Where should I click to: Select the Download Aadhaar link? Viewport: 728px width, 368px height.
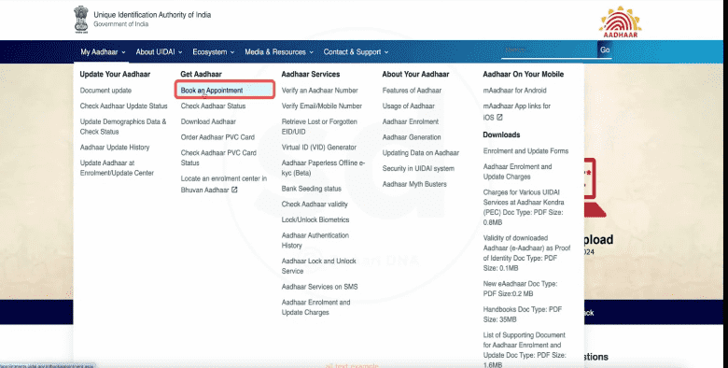point(208,121)
